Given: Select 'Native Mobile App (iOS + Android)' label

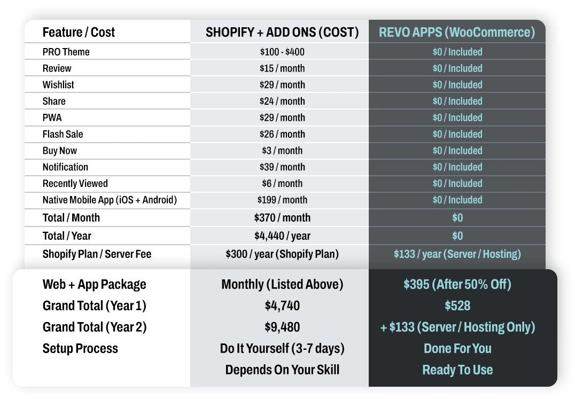Looking at the screenshot, I should (x=110, y=200).
